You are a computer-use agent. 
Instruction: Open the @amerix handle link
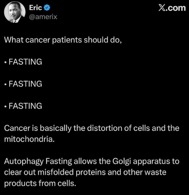[43, 17]
